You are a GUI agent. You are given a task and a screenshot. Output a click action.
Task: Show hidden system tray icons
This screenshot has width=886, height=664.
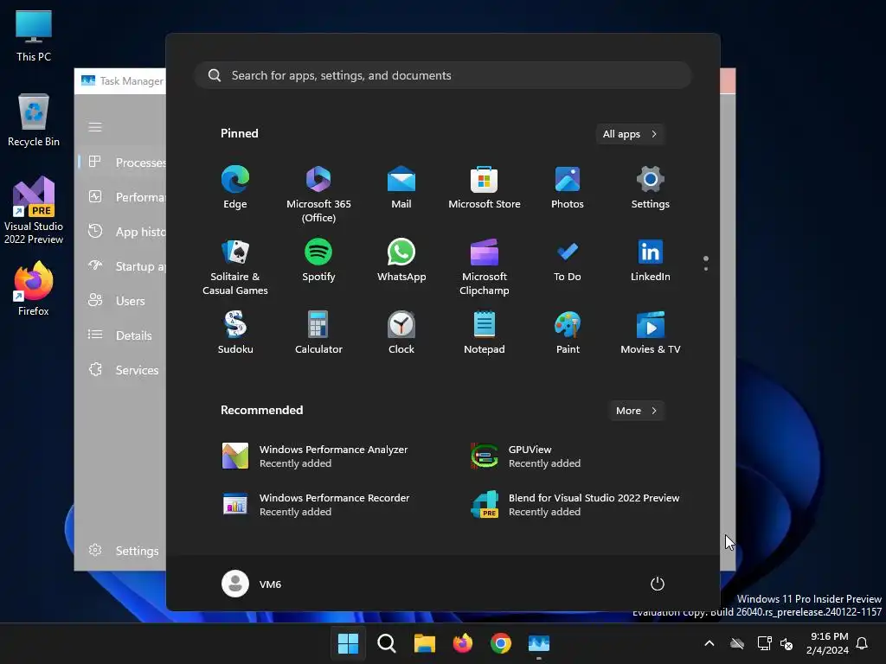pos(709,643)
